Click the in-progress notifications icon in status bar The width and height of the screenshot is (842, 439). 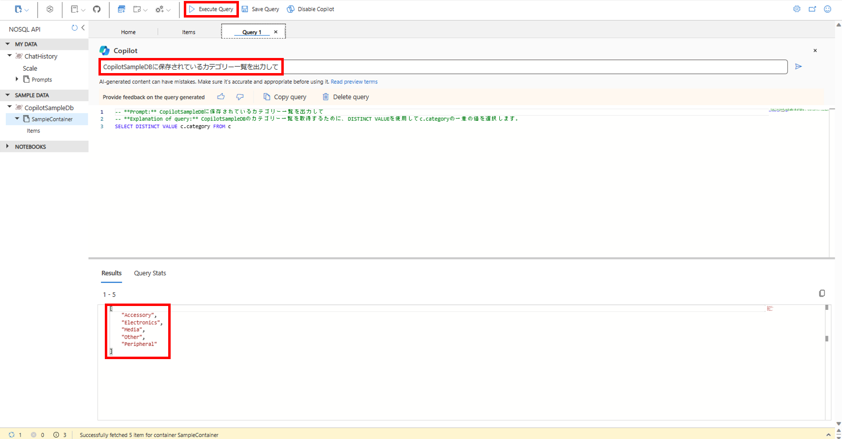click(11, 435)
